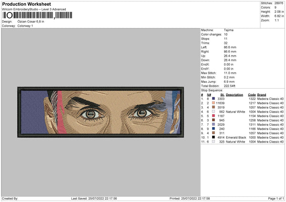Click the N# column header
286x202 pixels.
click(209, 95)
